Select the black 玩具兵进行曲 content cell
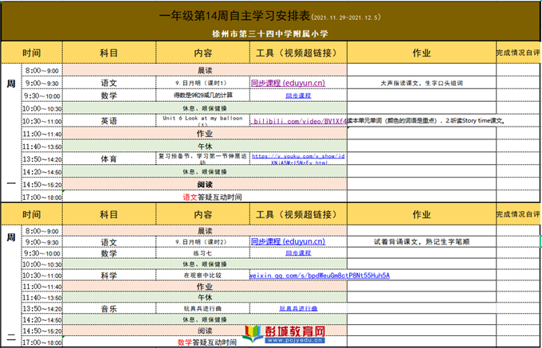 (x=202, y=308)
